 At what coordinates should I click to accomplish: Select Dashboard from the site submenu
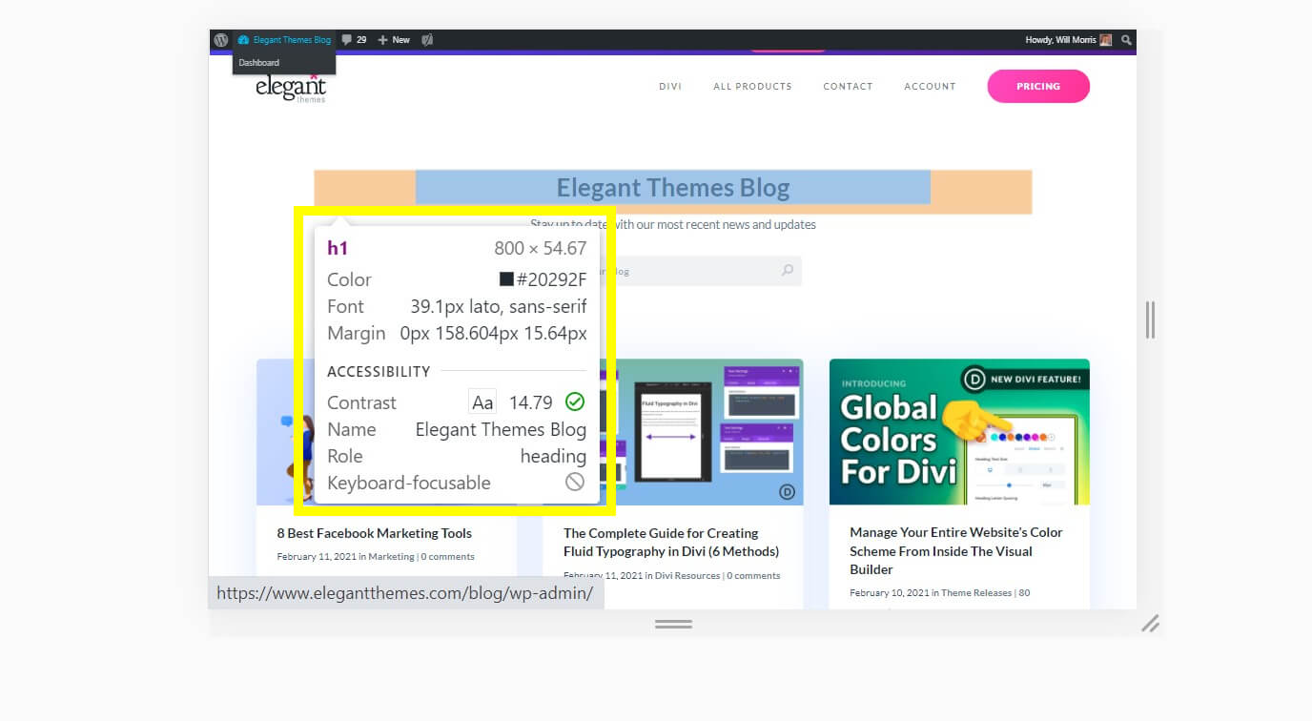(259, 63)
